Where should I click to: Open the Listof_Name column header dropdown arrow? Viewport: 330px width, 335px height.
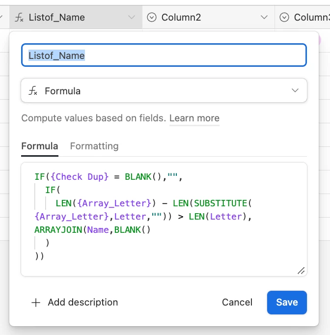coord(132,17)
